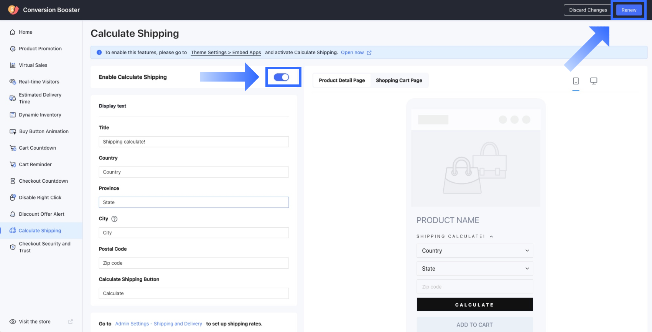Image resolution: width=652 pixels, height=332 pixels.
Task: Click the City help question mark icon
Action: click(x=114, y=219)
